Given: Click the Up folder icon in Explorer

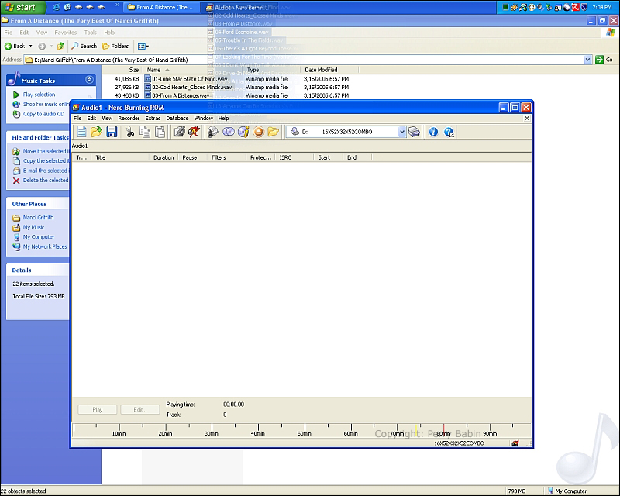Looking at the screenshot, I should pyautogui.click(x=60, y=46).
